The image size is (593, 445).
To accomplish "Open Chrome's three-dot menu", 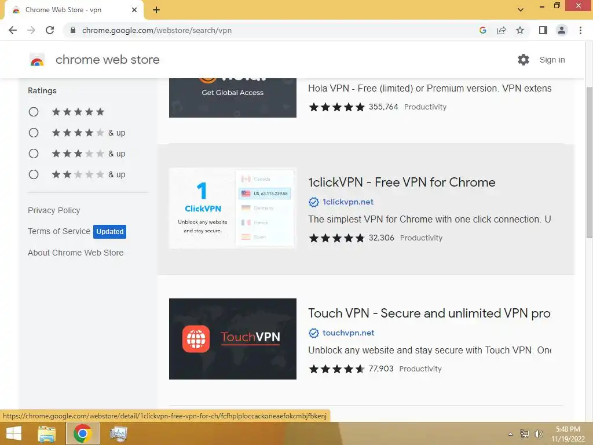I will [x=580, y=30].
